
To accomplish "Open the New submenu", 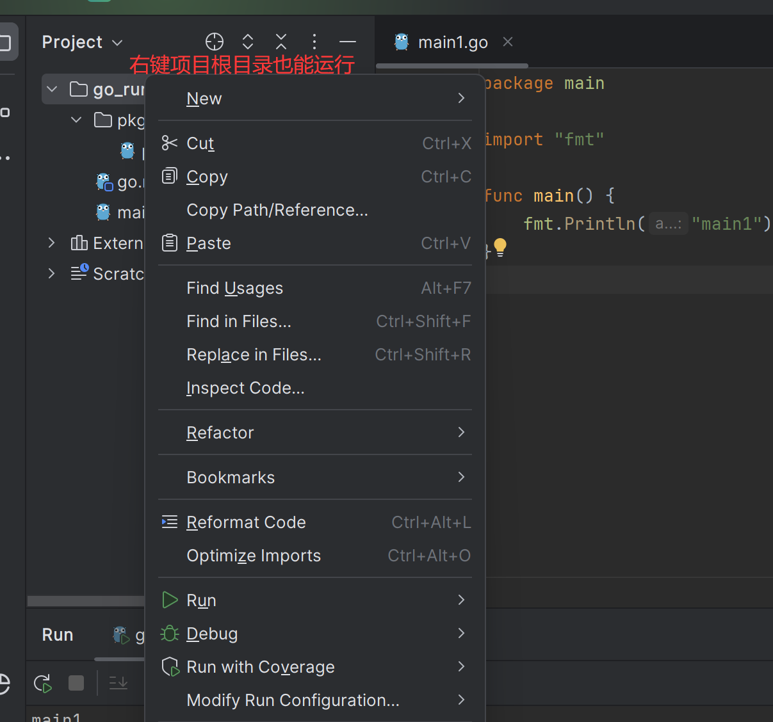I will point(204,99).
